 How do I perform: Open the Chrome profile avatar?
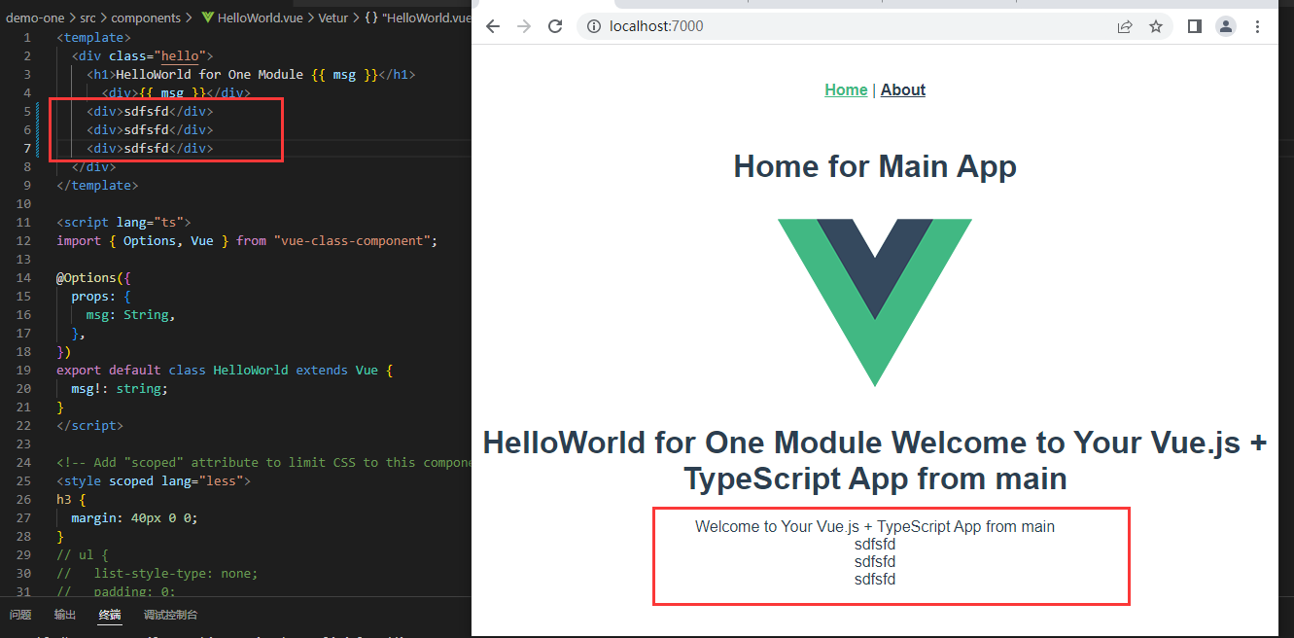1226,26
